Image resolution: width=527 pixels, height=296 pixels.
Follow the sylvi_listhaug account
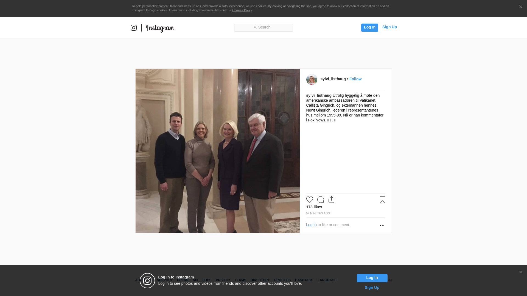(x=355, y=79)
